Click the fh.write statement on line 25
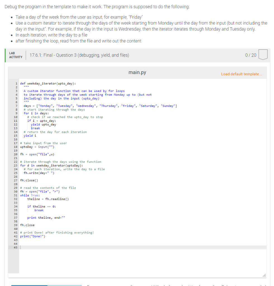Image resolution: width=274 pixels, height=286 pixels. pos(38,173)
